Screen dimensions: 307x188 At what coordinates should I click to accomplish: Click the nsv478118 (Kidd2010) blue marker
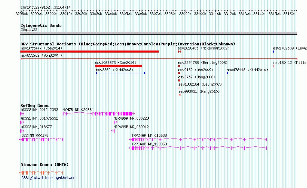(227, 73)
